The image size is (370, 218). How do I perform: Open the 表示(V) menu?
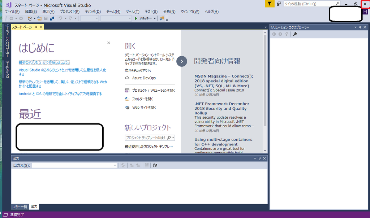point(48,12)
